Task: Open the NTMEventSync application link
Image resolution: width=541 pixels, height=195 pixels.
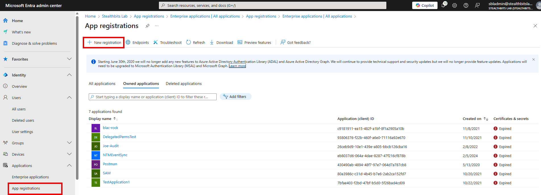Action: pyautogui.click(x=115, y=155)
